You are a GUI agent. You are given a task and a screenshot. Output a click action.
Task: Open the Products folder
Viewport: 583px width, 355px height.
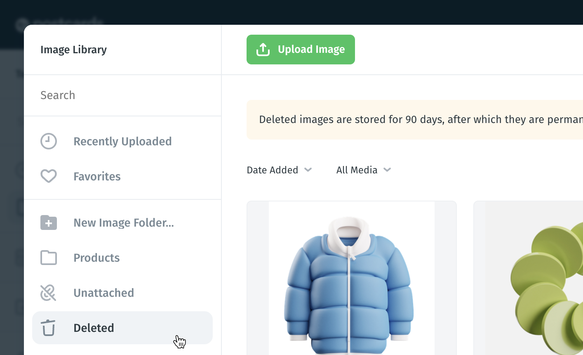point(122,258)
